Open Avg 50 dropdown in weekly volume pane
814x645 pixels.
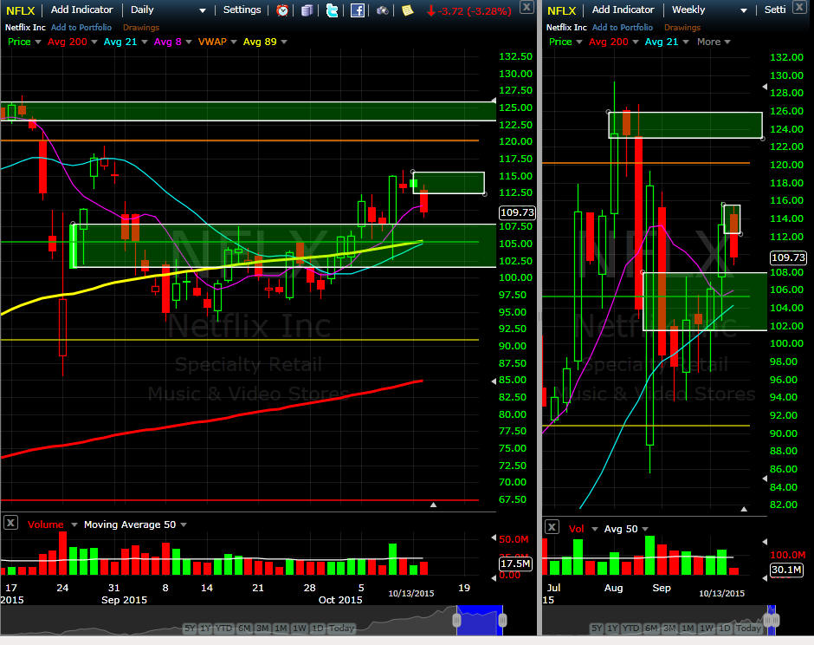click(x=645, y=529)
